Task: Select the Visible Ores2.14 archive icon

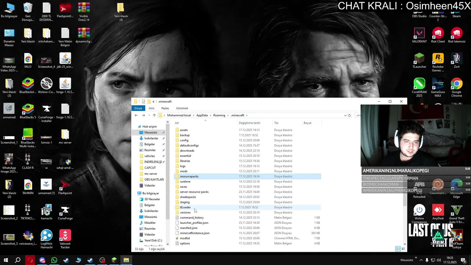Action: click(84, 12)
